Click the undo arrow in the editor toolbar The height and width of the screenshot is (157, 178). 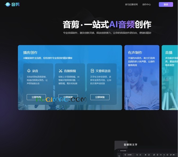137,155
